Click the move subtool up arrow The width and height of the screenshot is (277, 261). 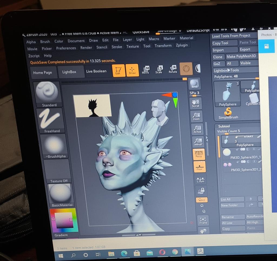click(x=251, y=199)
